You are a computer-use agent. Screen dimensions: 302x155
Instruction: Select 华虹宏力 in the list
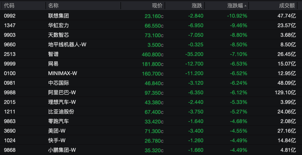click(58, 25)
